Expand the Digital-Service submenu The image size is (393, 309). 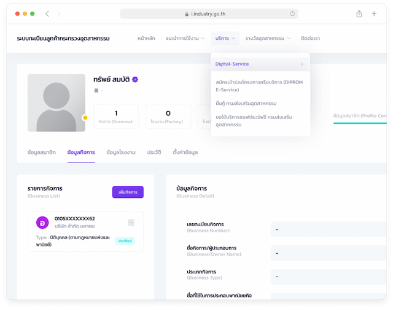tap(260, 64)
